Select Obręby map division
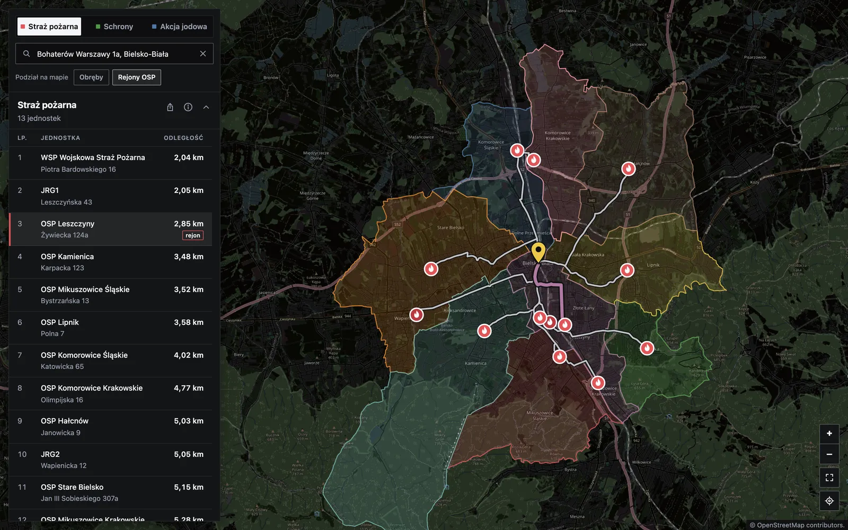Viewport: 848px width, 530px height. (91, 77)
